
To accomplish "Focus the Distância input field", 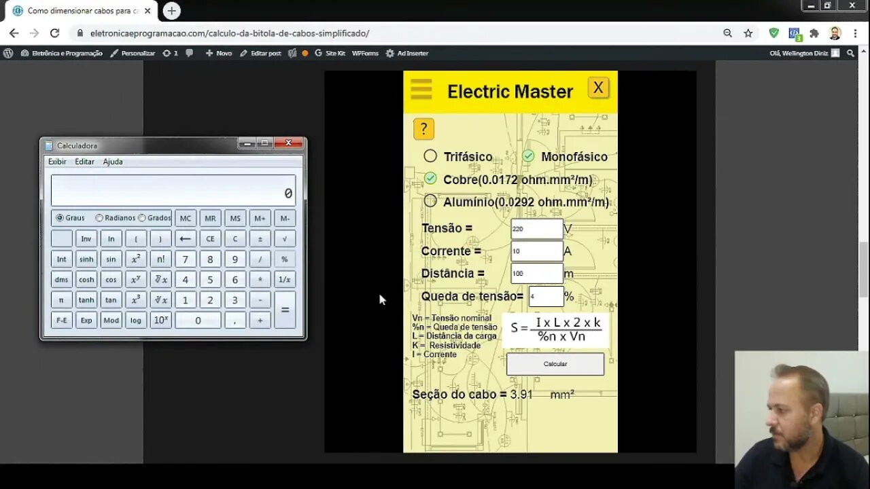I will pyautogui.click(x=536, y=274).
